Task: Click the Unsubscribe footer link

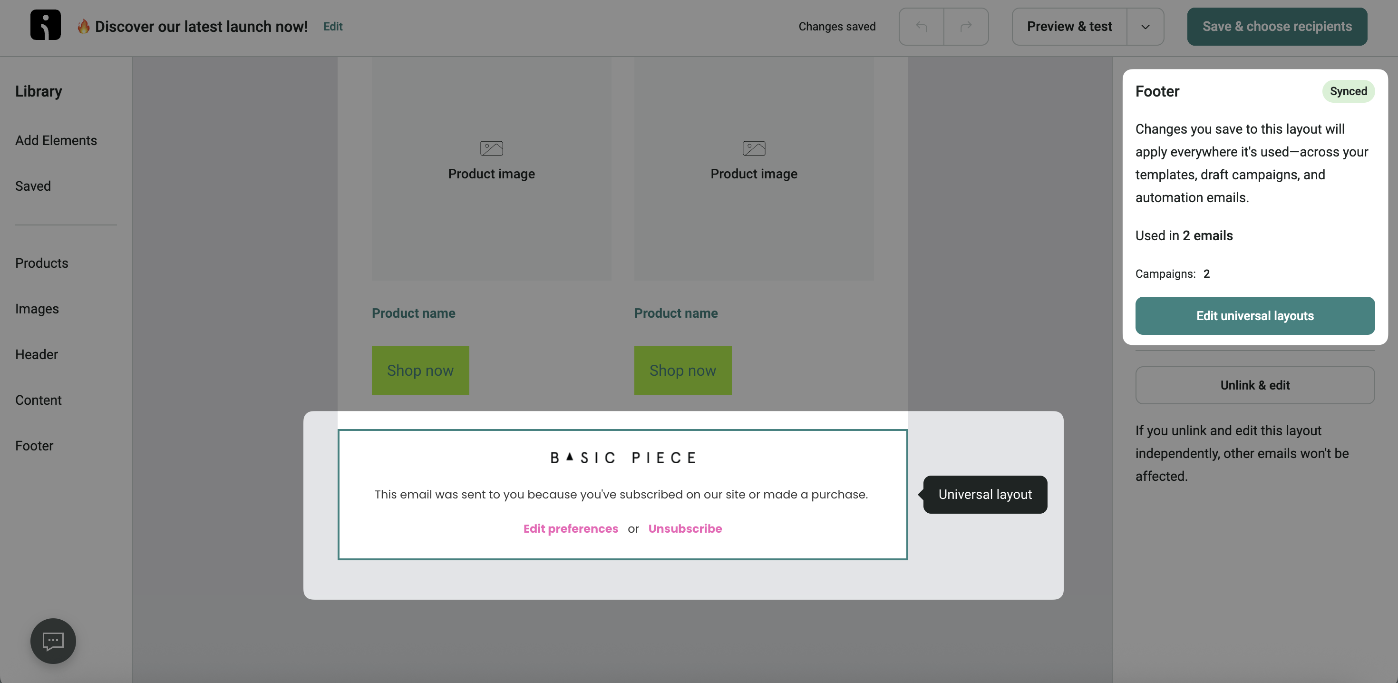Action: click(684, 529)
